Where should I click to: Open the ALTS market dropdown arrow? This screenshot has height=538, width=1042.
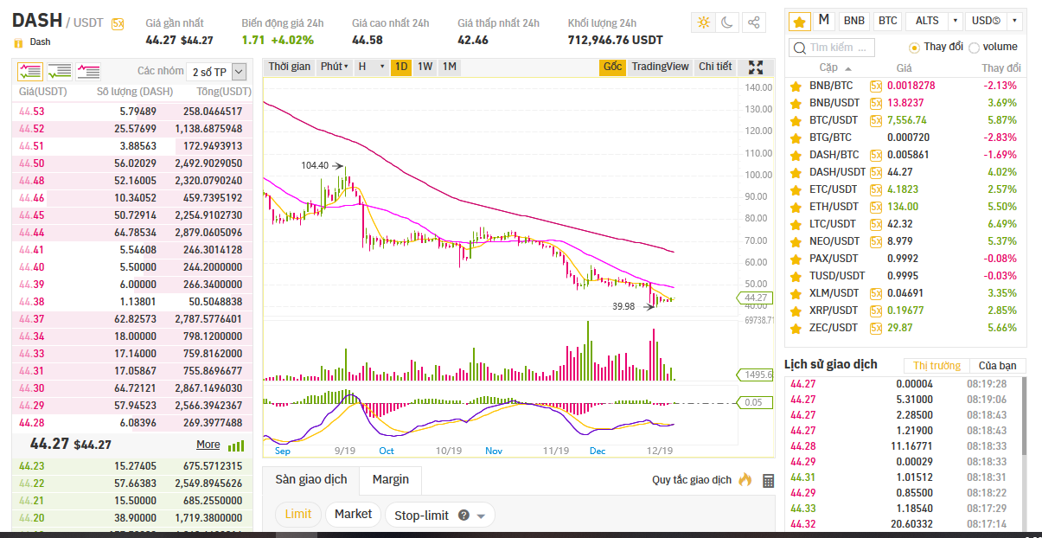(955, 20)
